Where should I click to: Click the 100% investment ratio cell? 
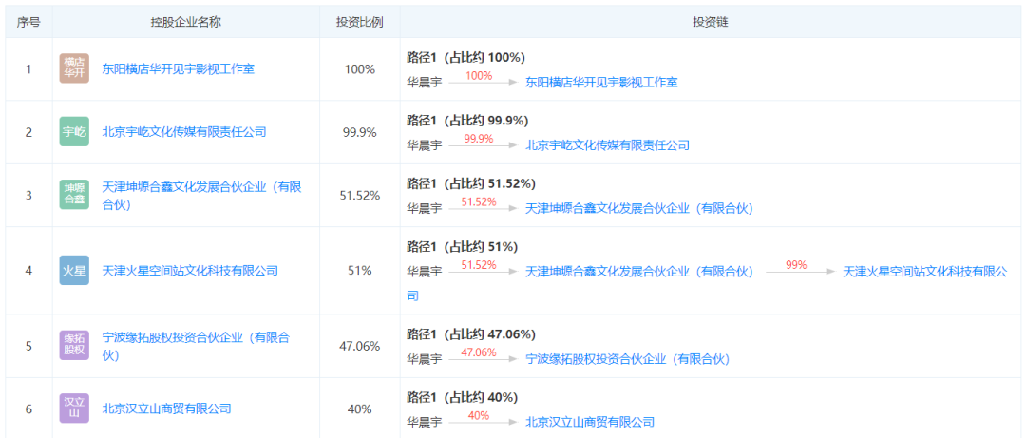tap(360, 68)
